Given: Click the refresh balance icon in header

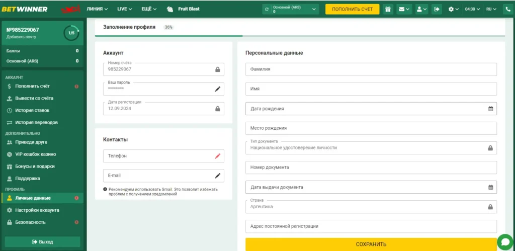Looking at the screenshot, I should pos(267,9).
